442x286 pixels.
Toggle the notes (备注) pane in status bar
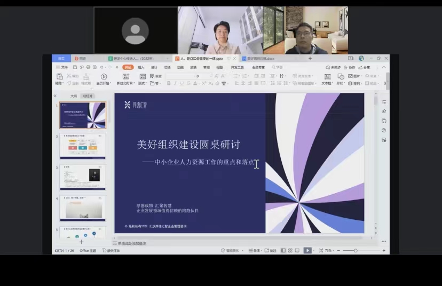254,250
